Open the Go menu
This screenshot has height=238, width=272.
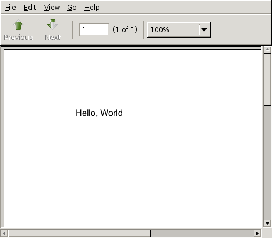(72, 8)
